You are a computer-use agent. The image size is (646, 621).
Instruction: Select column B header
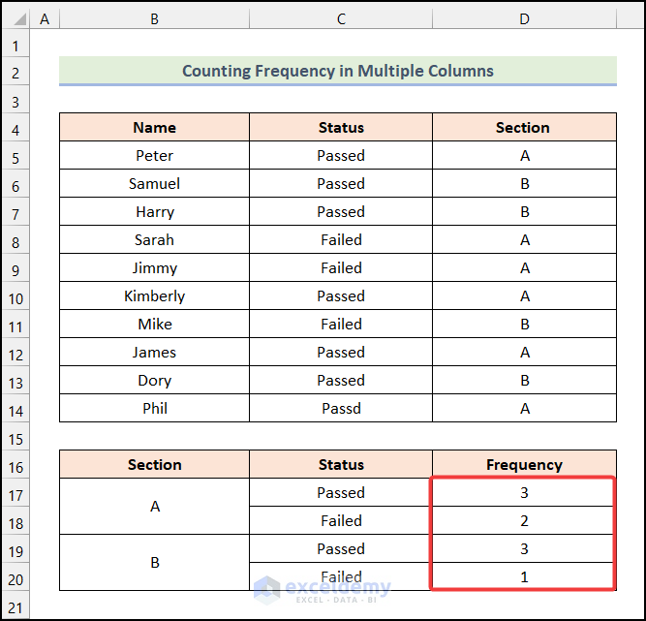pos(154,19)
